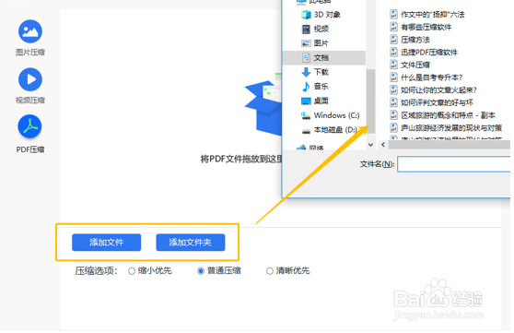Click the 文档 folder icon in tree
The image size is (514, 333).
pos(306,58)
